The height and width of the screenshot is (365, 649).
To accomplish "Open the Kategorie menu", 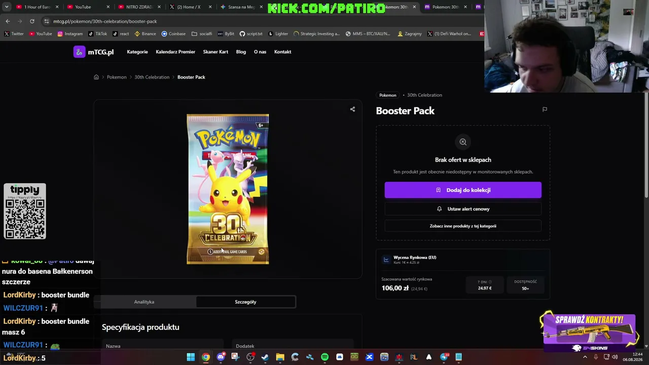I will [x=137, y=52].
